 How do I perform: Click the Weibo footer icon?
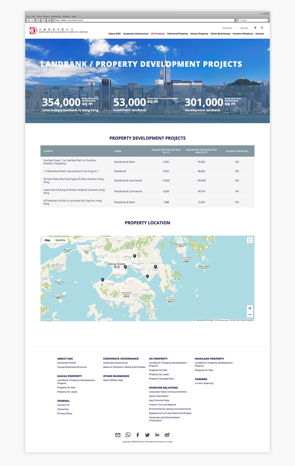167,435
